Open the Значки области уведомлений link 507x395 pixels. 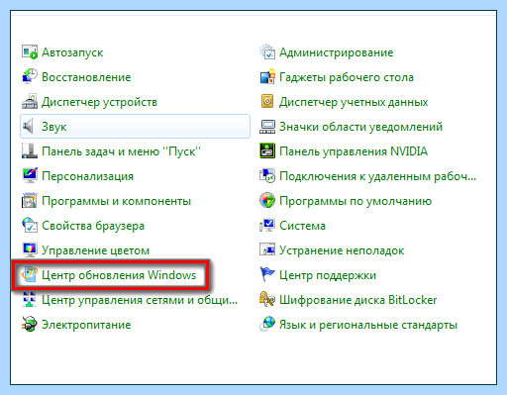pyautogui.click(x=360, y=127)
